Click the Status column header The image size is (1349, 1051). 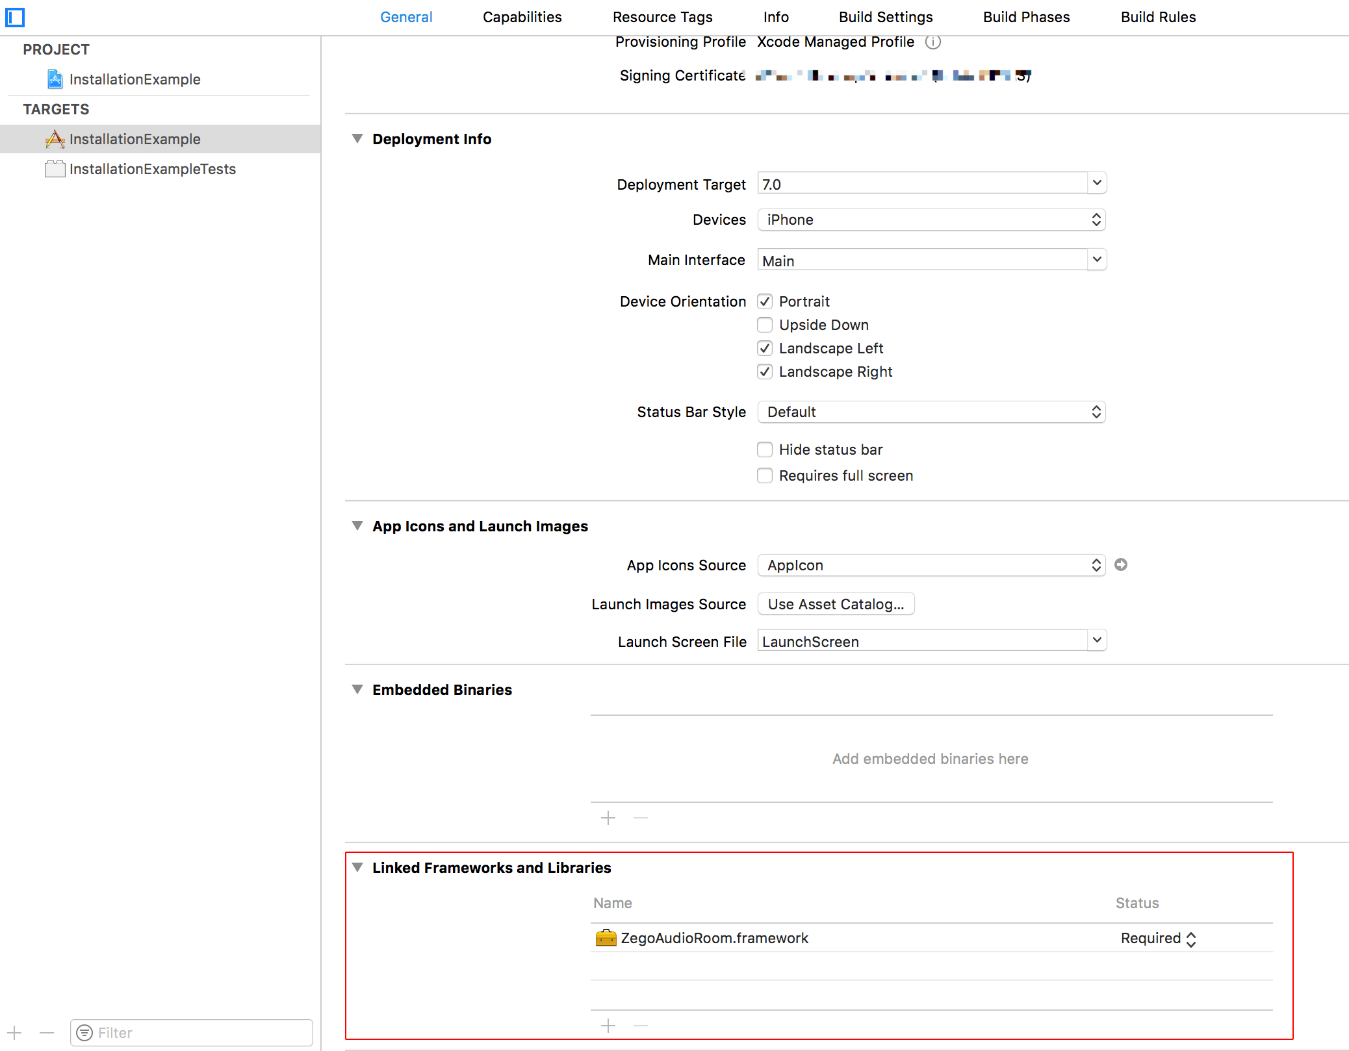tap(1137, 903)
